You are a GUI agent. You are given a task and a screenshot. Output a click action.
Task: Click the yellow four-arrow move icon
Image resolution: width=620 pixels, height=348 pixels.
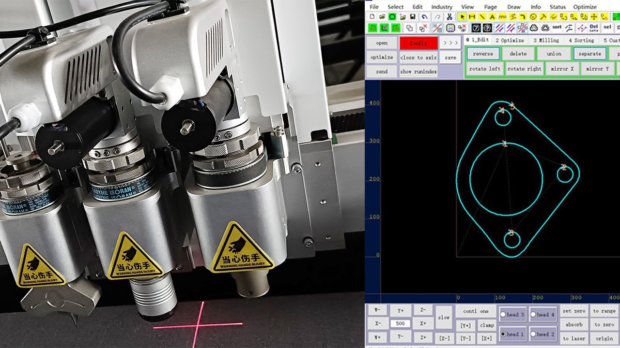[x=594, y=17]
